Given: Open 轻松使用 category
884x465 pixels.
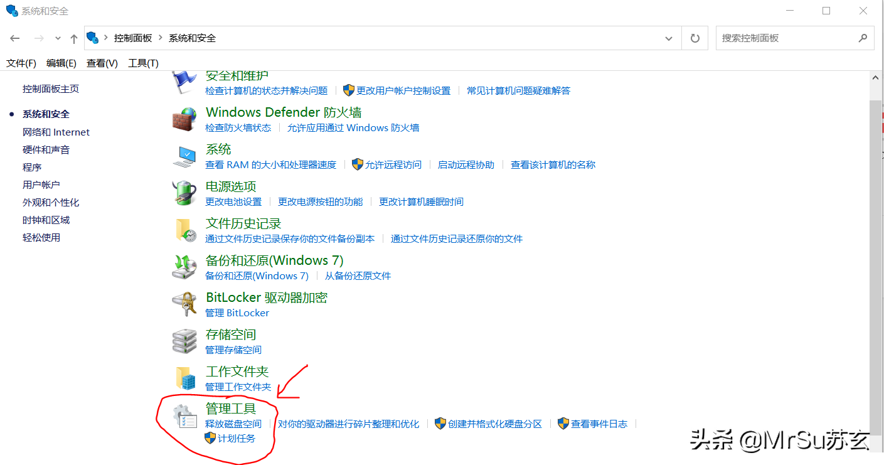Looking at the screenshot, I should tap(41, 237).
